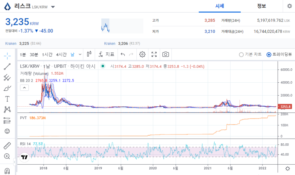The height and width of the screenshot is (175, 295).
Task: Click the 2022 label on time axis
Action: 262,168
